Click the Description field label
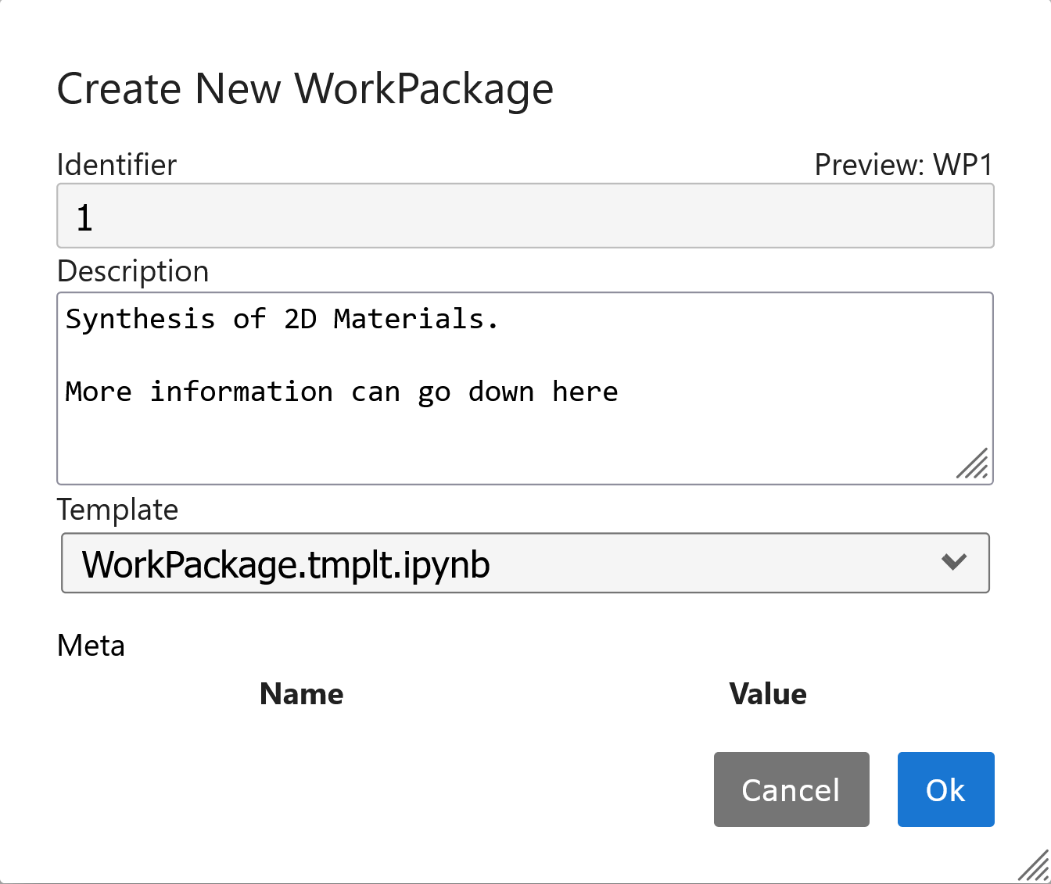 (x=133, y=271)
